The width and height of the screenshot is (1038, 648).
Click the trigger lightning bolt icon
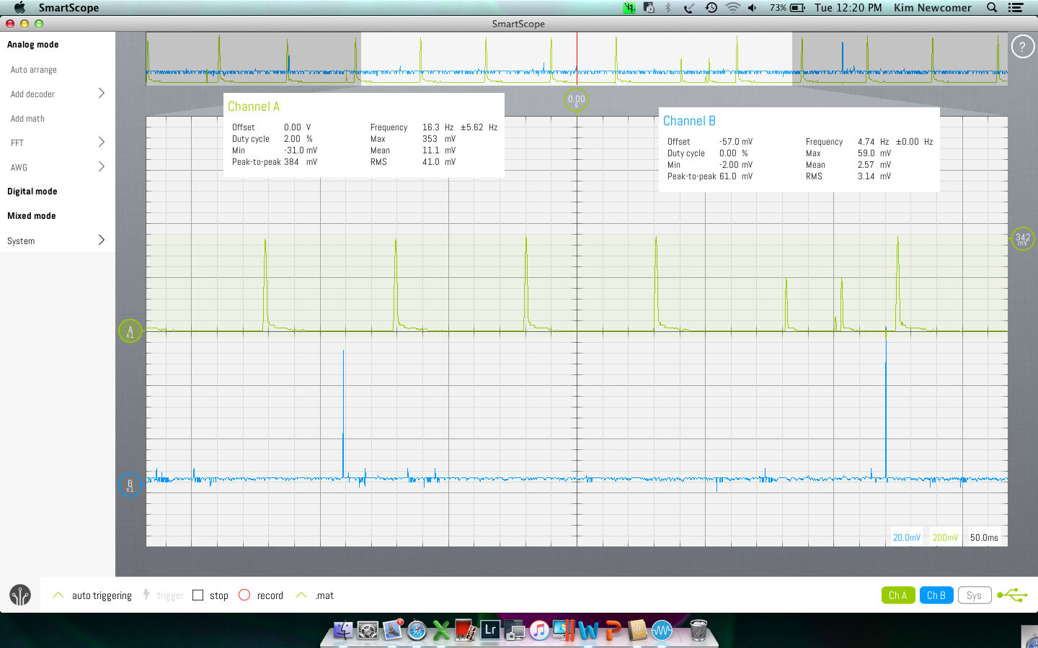(147, 595)
